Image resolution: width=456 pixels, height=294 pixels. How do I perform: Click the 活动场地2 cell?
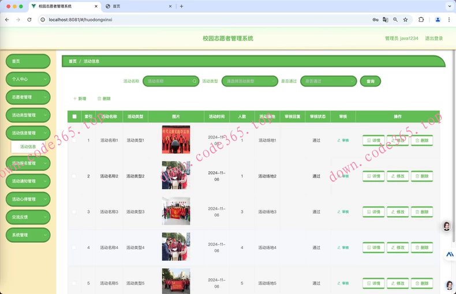(x=267, y=176)
